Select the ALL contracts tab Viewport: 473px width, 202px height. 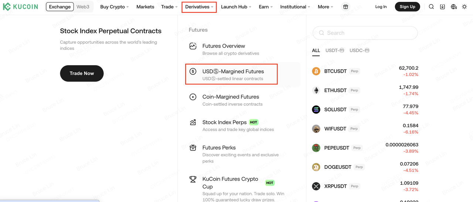point(316,50)
